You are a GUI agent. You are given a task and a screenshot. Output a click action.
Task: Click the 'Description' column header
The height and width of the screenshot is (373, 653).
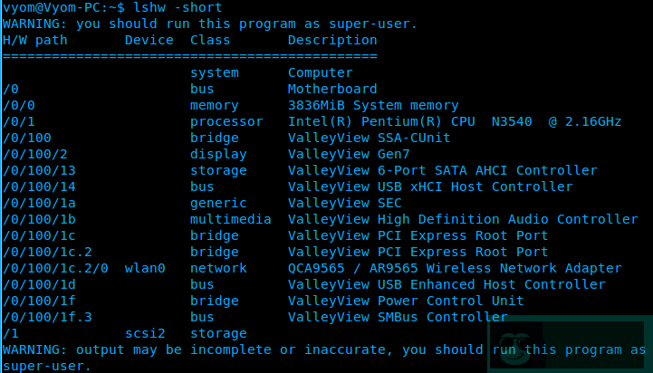point(332,40)
